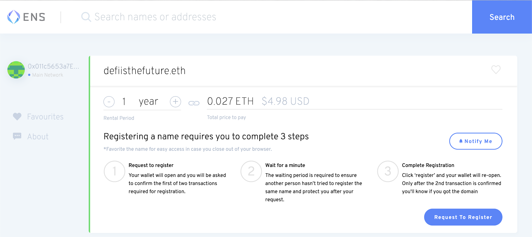Click the Request To Register button
The width and height of the screenshot is (532, 237).
click(x=463, y=217)
